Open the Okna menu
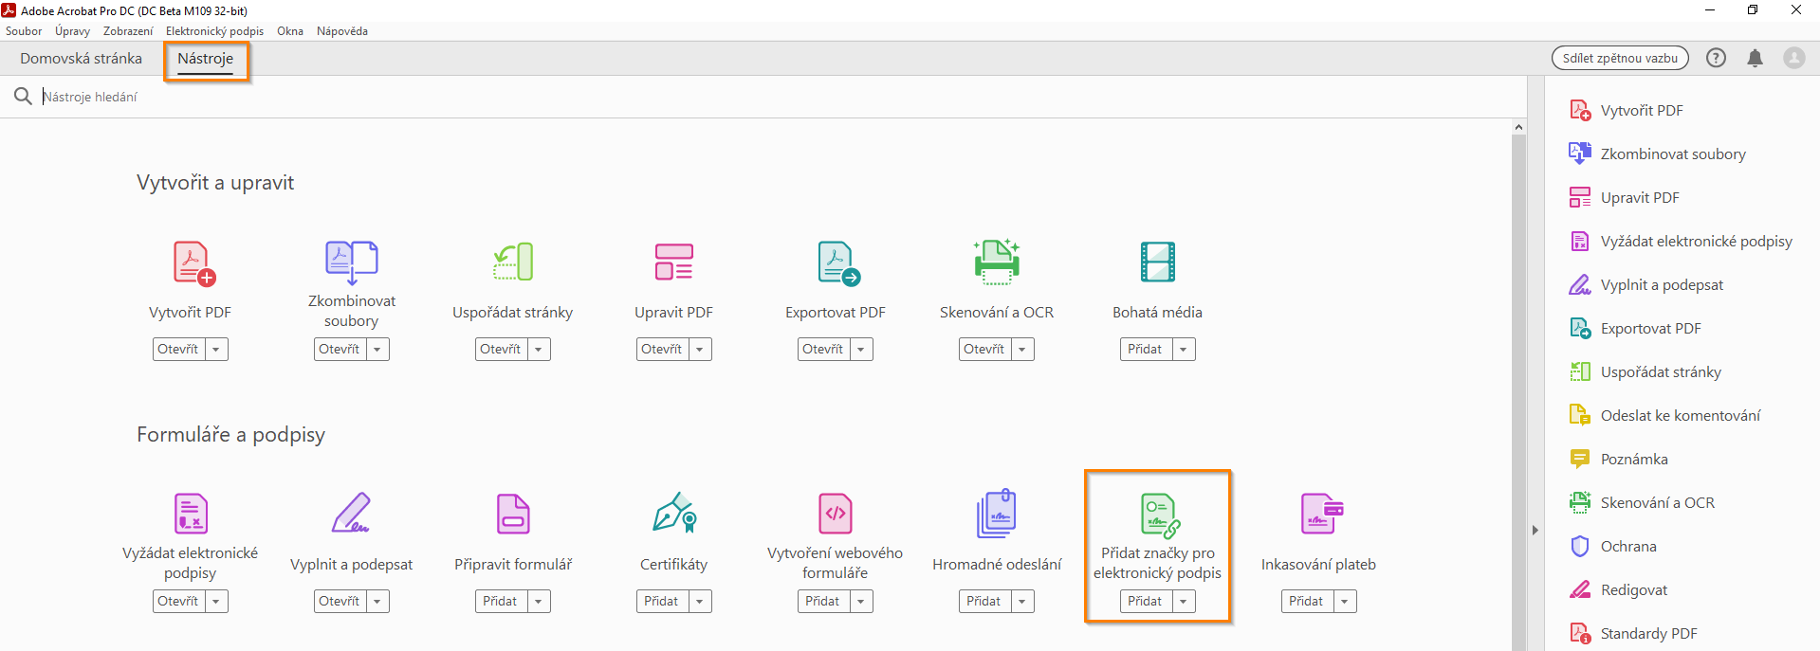1820x651 pixels. point(290,31)
